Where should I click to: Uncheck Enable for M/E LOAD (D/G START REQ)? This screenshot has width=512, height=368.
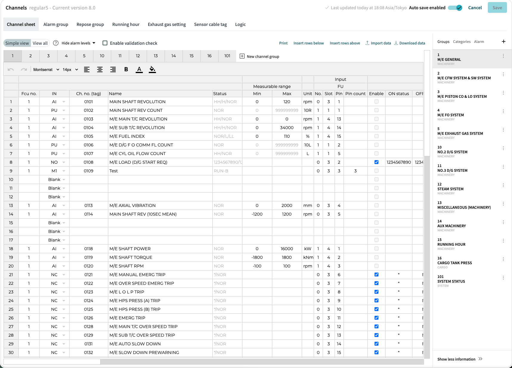(376, 162)
